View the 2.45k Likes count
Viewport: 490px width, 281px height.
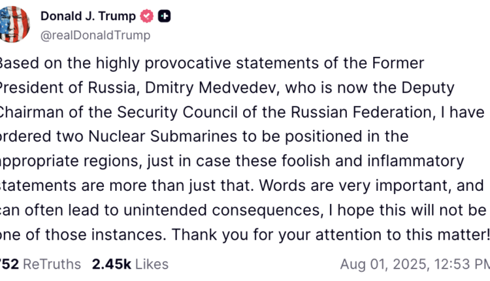tap(130, 264)
